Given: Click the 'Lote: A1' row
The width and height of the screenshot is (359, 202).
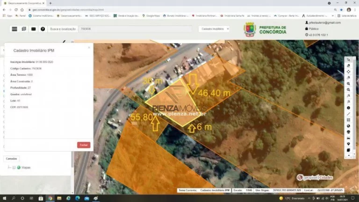Looking at the screenshot, I should 15,101.
